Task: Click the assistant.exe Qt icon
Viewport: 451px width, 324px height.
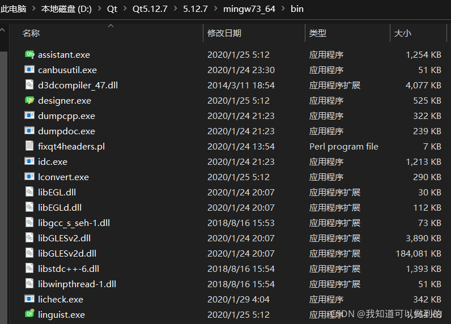Action: 29,54
